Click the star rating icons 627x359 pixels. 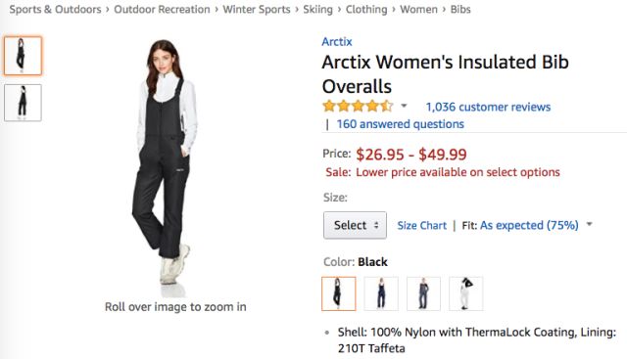click(358, 106)
